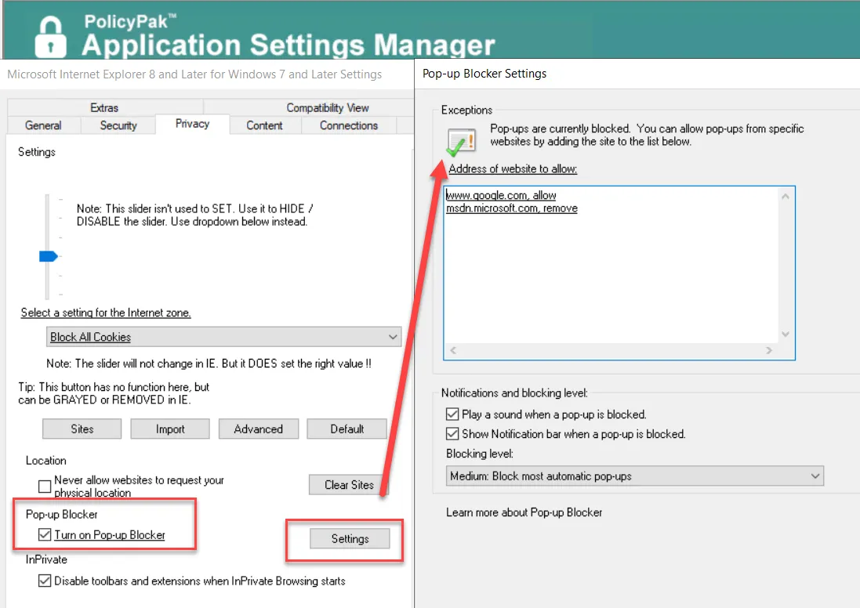The image size is (860, 608).
Task: Click the www.google.com, allow entry
Action: [x=501, y=195]
